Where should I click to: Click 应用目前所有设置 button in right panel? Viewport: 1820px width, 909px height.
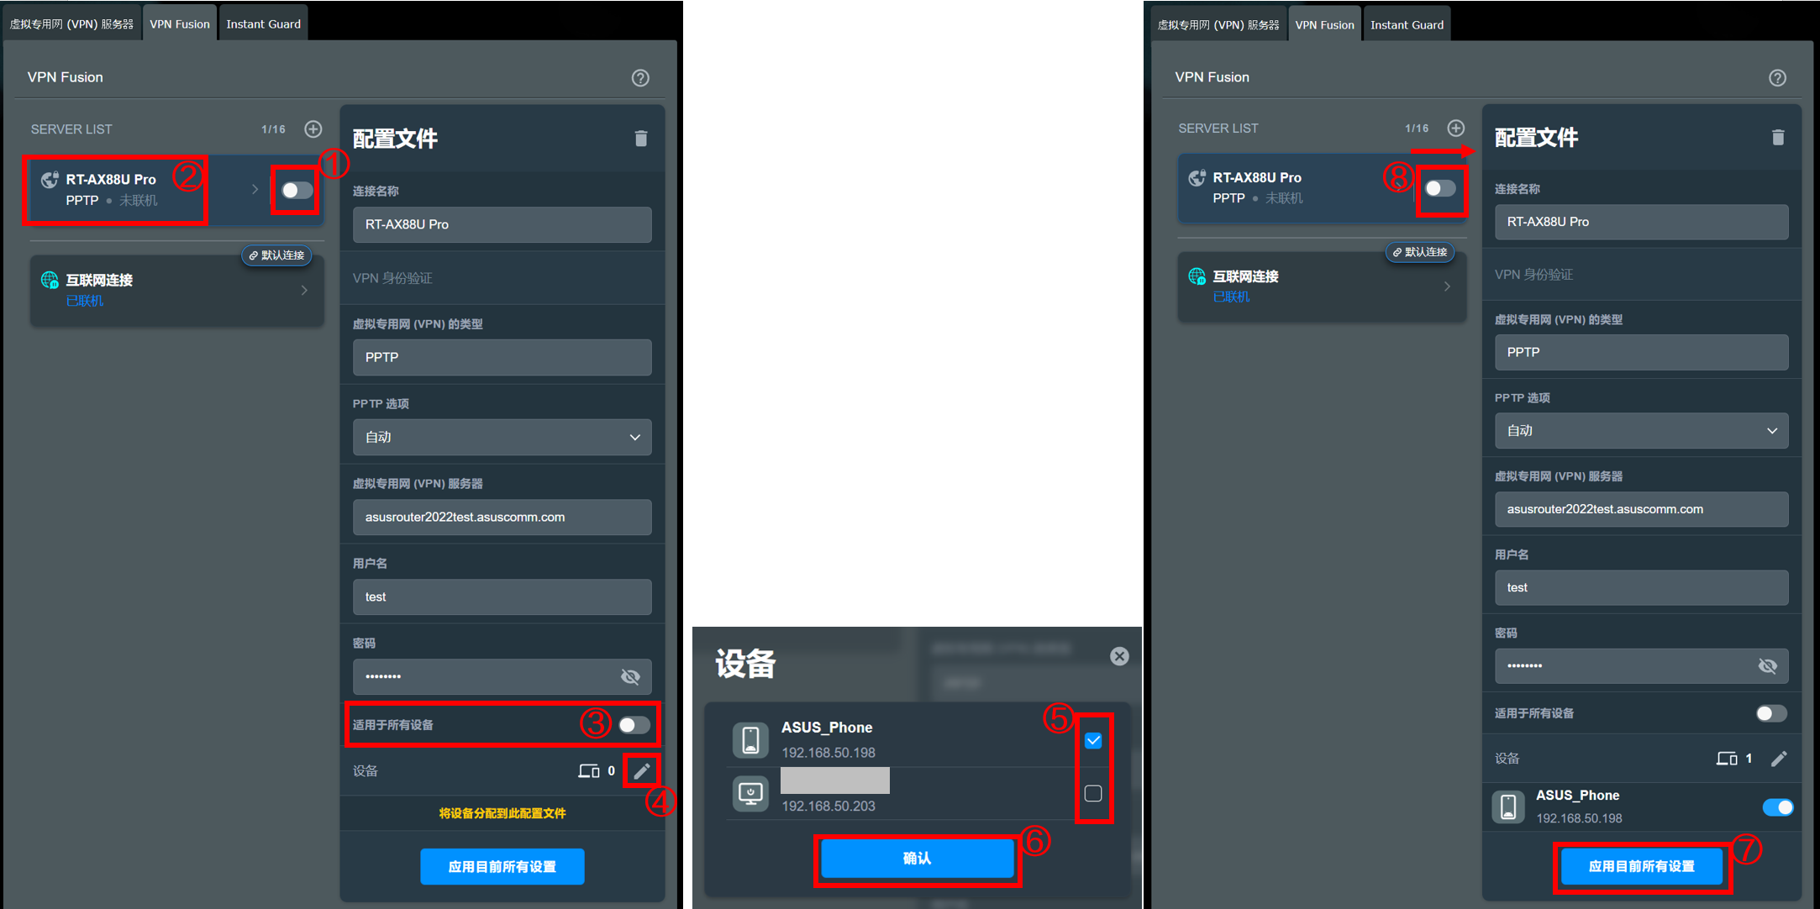1641,866
